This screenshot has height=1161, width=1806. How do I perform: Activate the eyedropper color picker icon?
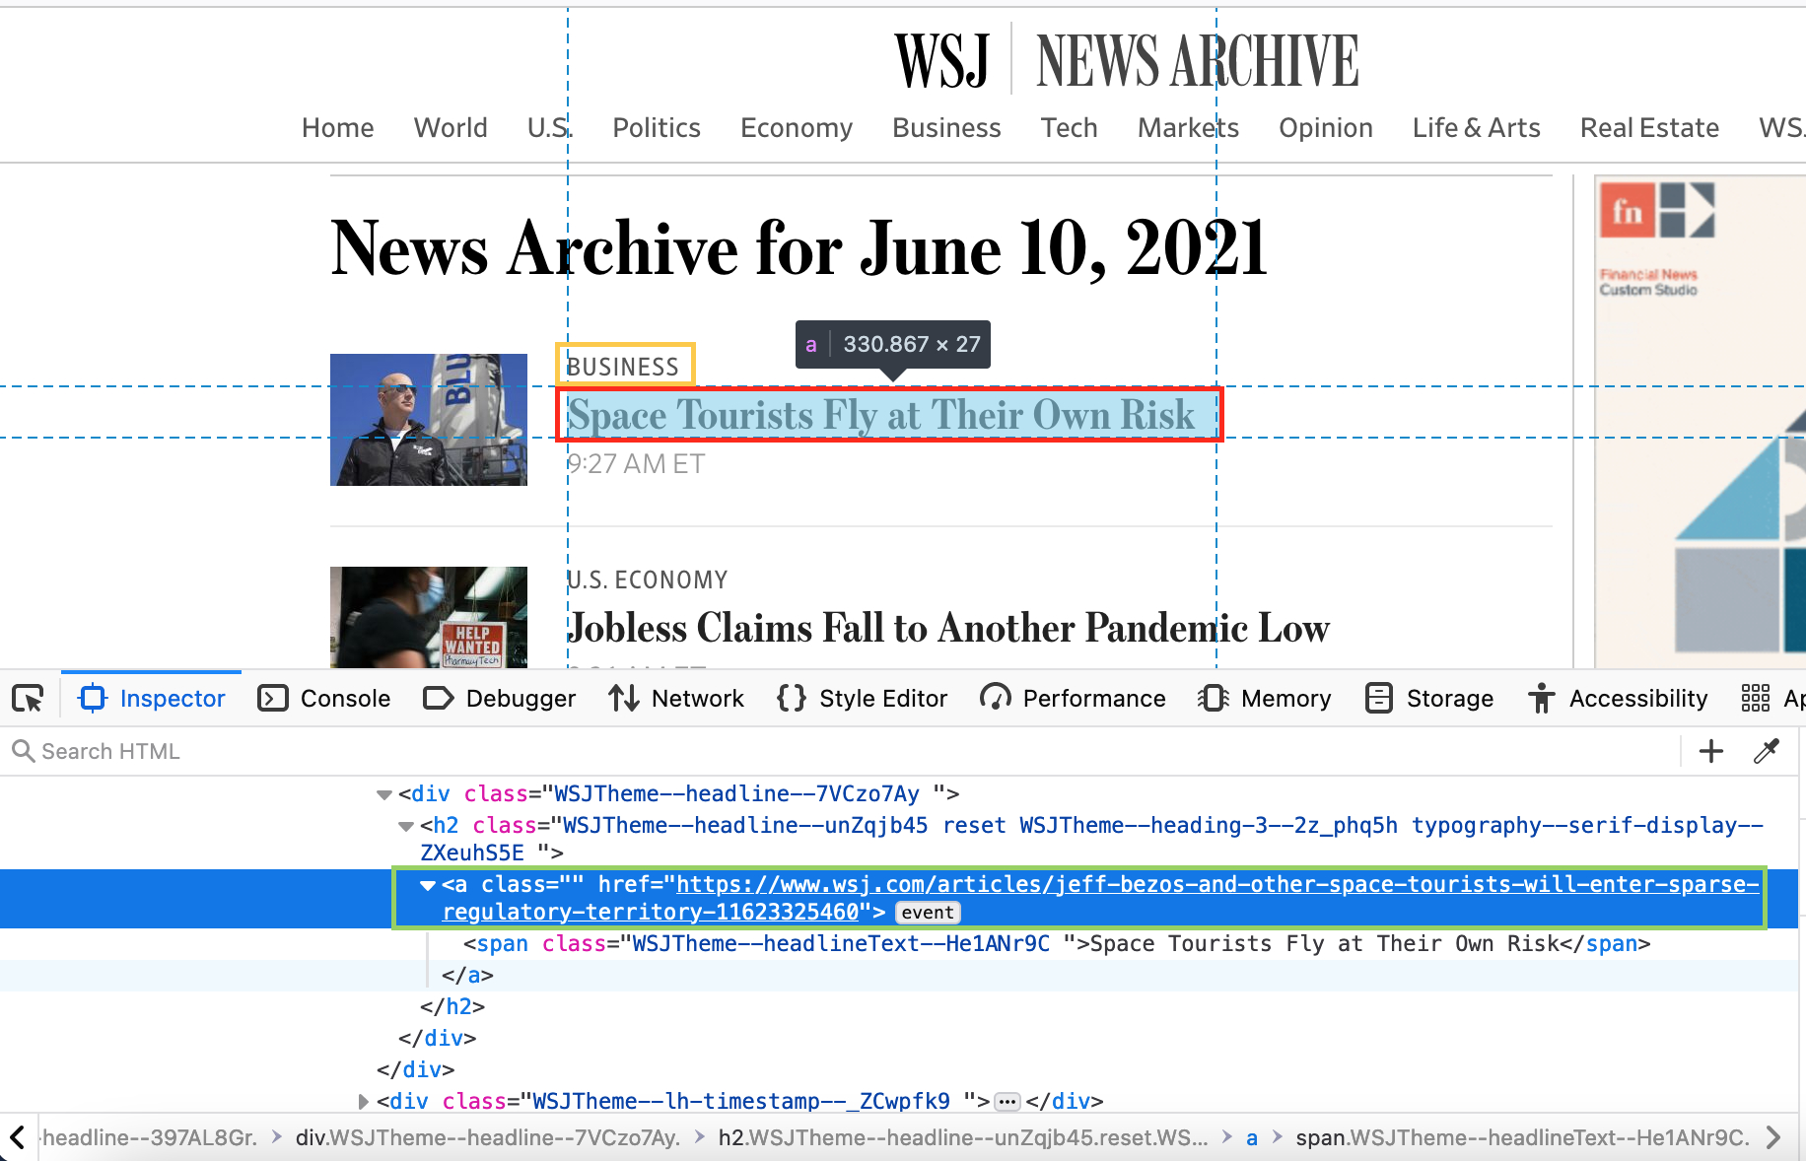(1767, 751)
